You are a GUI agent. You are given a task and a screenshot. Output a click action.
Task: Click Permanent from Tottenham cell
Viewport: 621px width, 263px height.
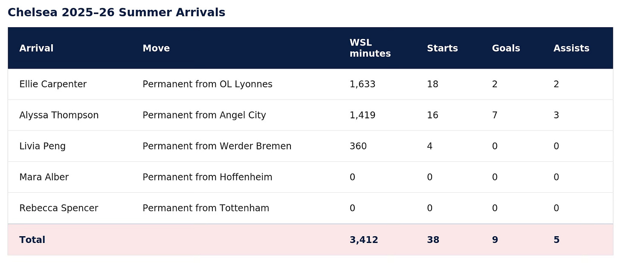tap(206, 208)
